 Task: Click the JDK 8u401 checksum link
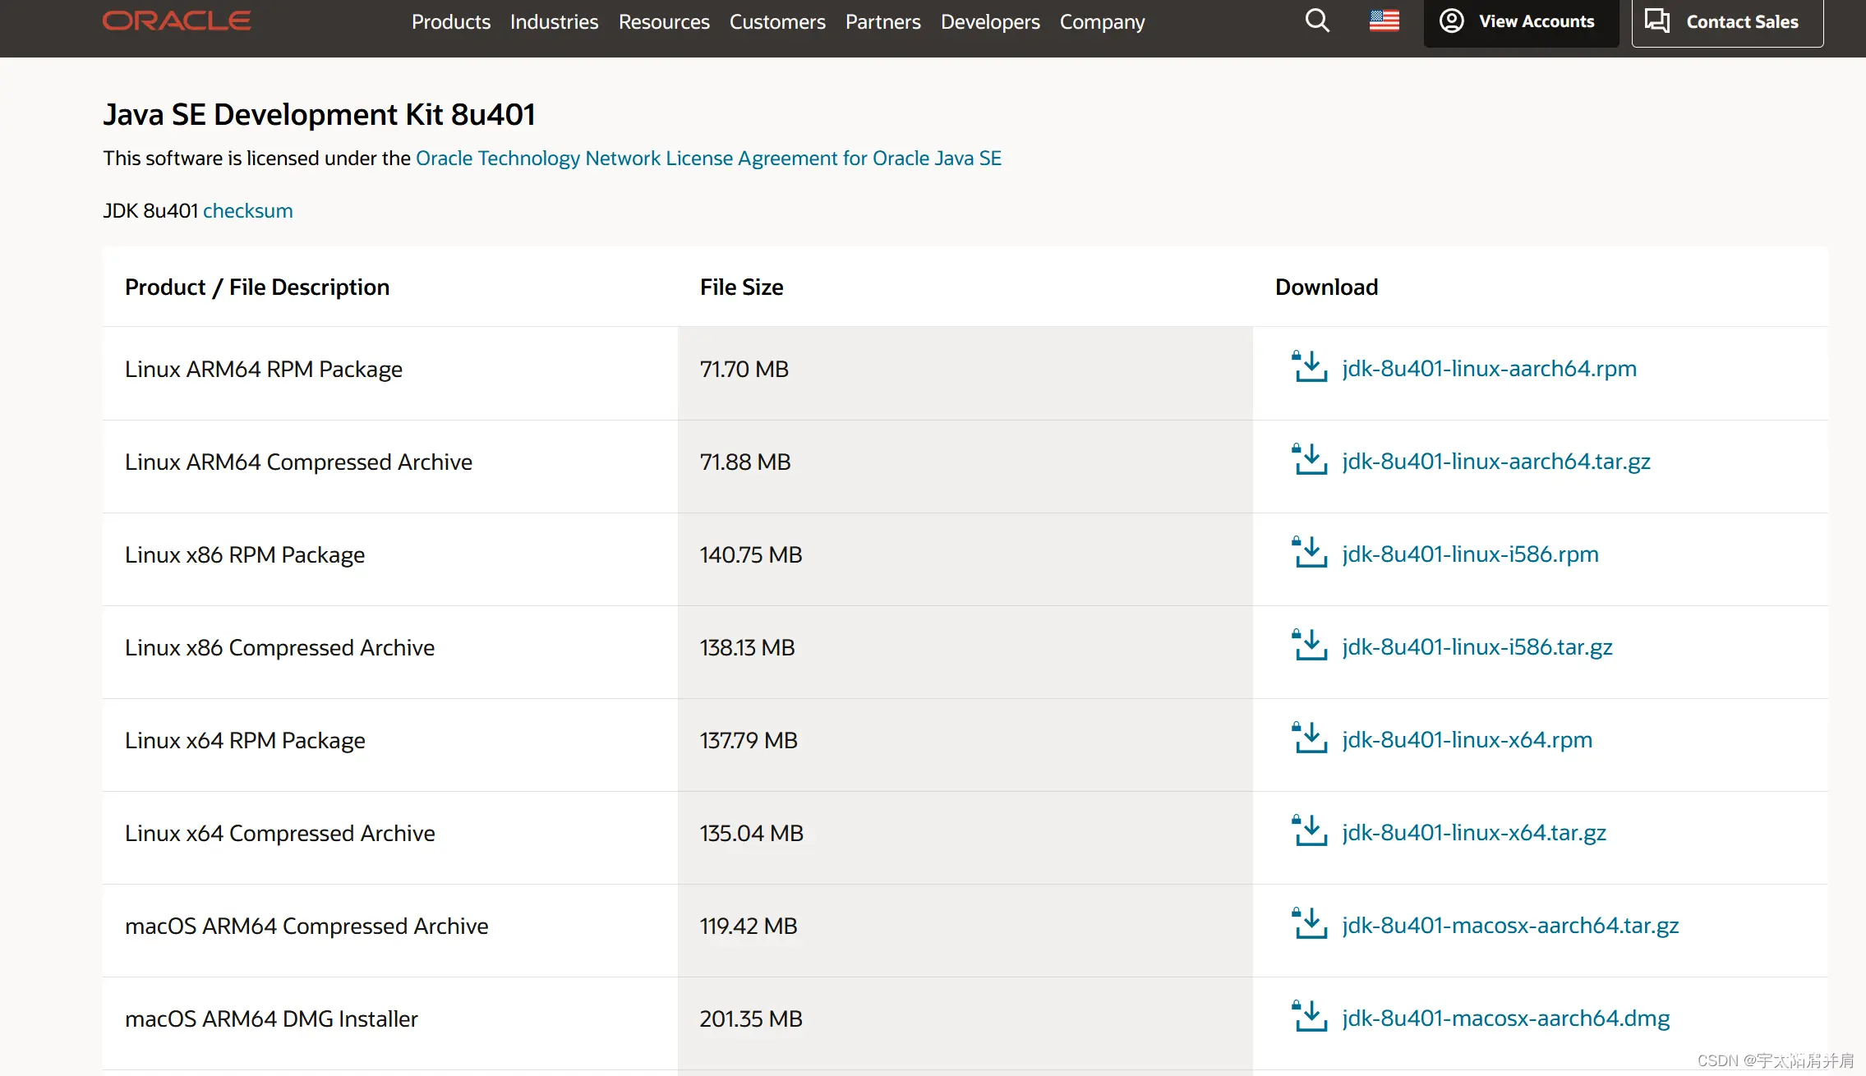(247, 210)
